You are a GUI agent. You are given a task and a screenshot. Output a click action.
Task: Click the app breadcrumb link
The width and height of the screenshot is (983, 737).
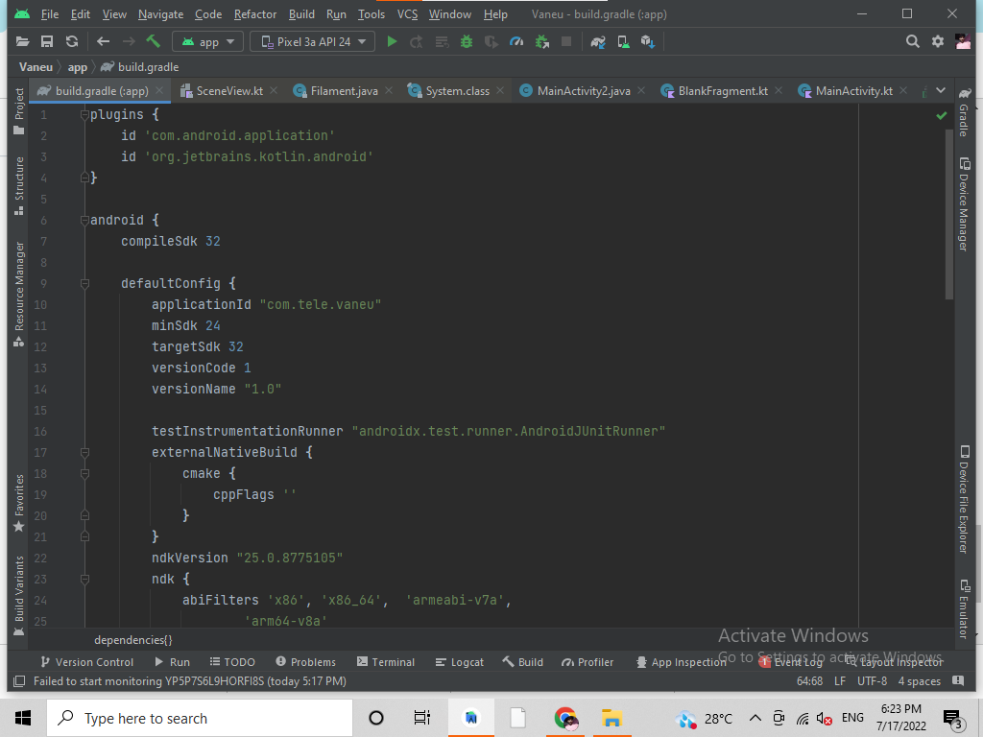77,67
